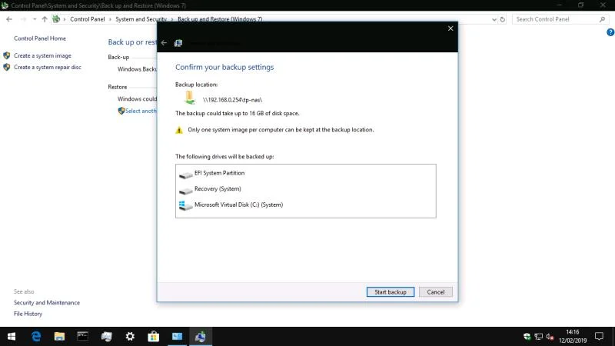
Task: Click the search magnifier icon
Action: click(602, 19)
